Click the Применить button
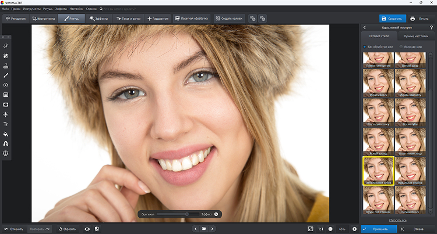The width and height of the screenshot is (437, 234). coord(379,229)
